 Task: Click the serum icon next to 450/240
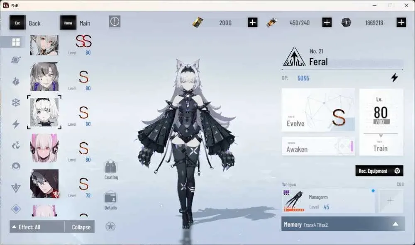[272, 22]
